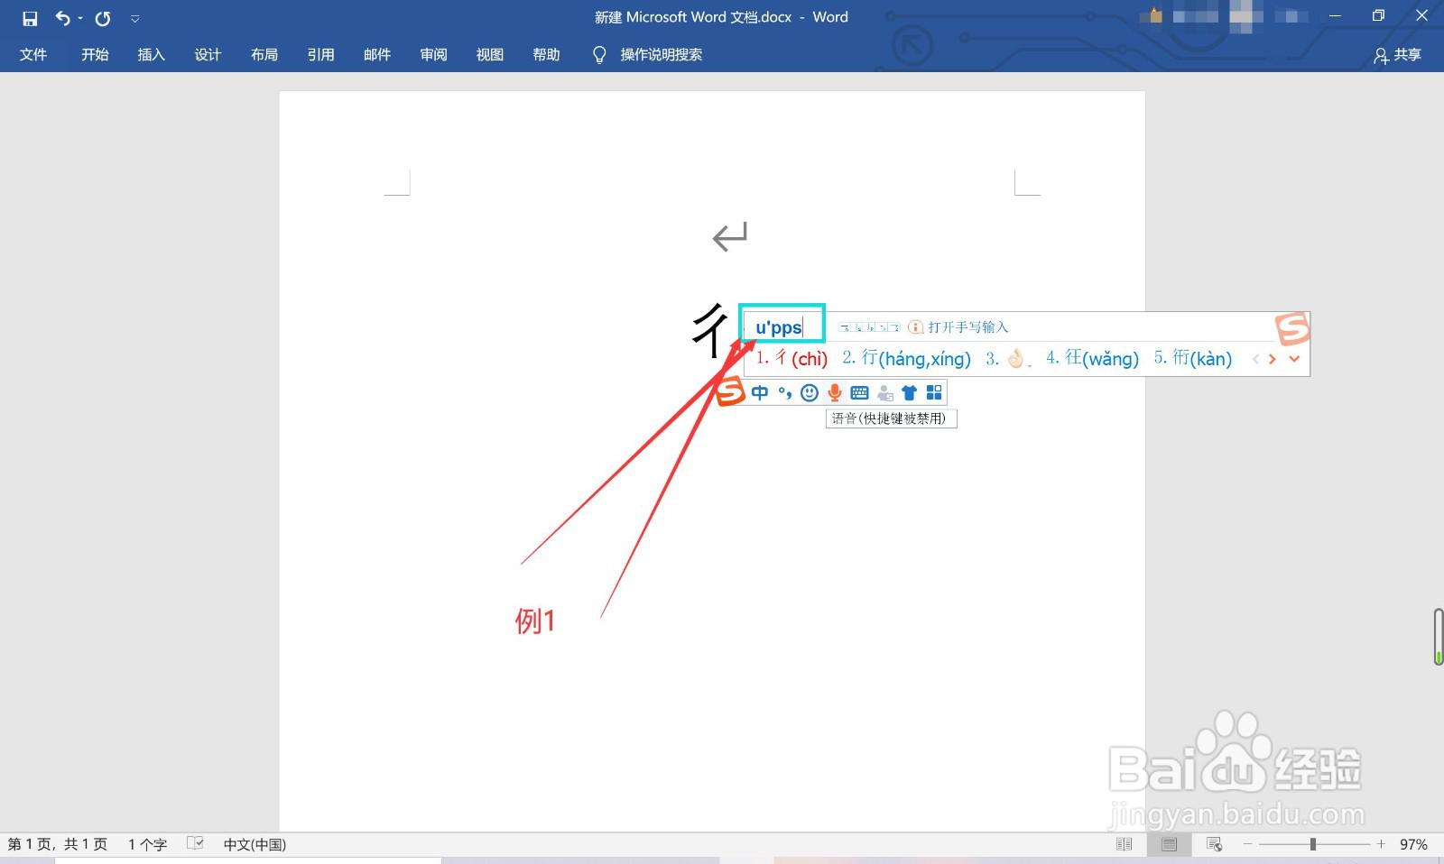Click the zoom slider handle
1444x864 pixels.
pyautogui.click(x=1311, y=845)
